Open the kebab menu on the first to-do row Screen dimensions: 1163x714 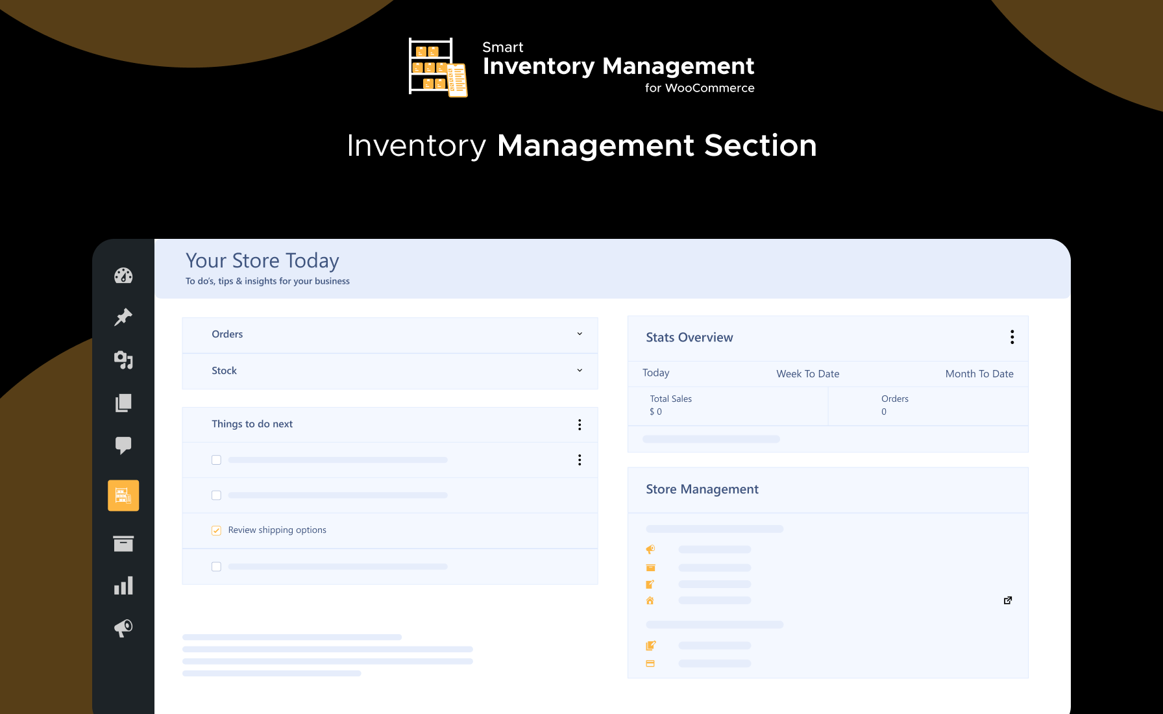click(580, 460)
